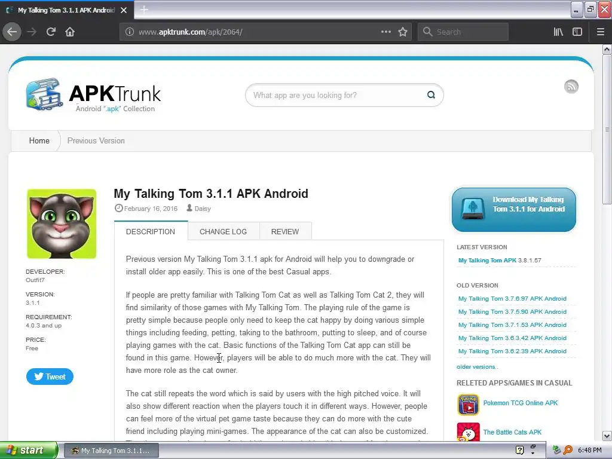This screenshot has width=612, height=459.
Task: Open the Firefox hamburger menu
Action: (601, 32)
